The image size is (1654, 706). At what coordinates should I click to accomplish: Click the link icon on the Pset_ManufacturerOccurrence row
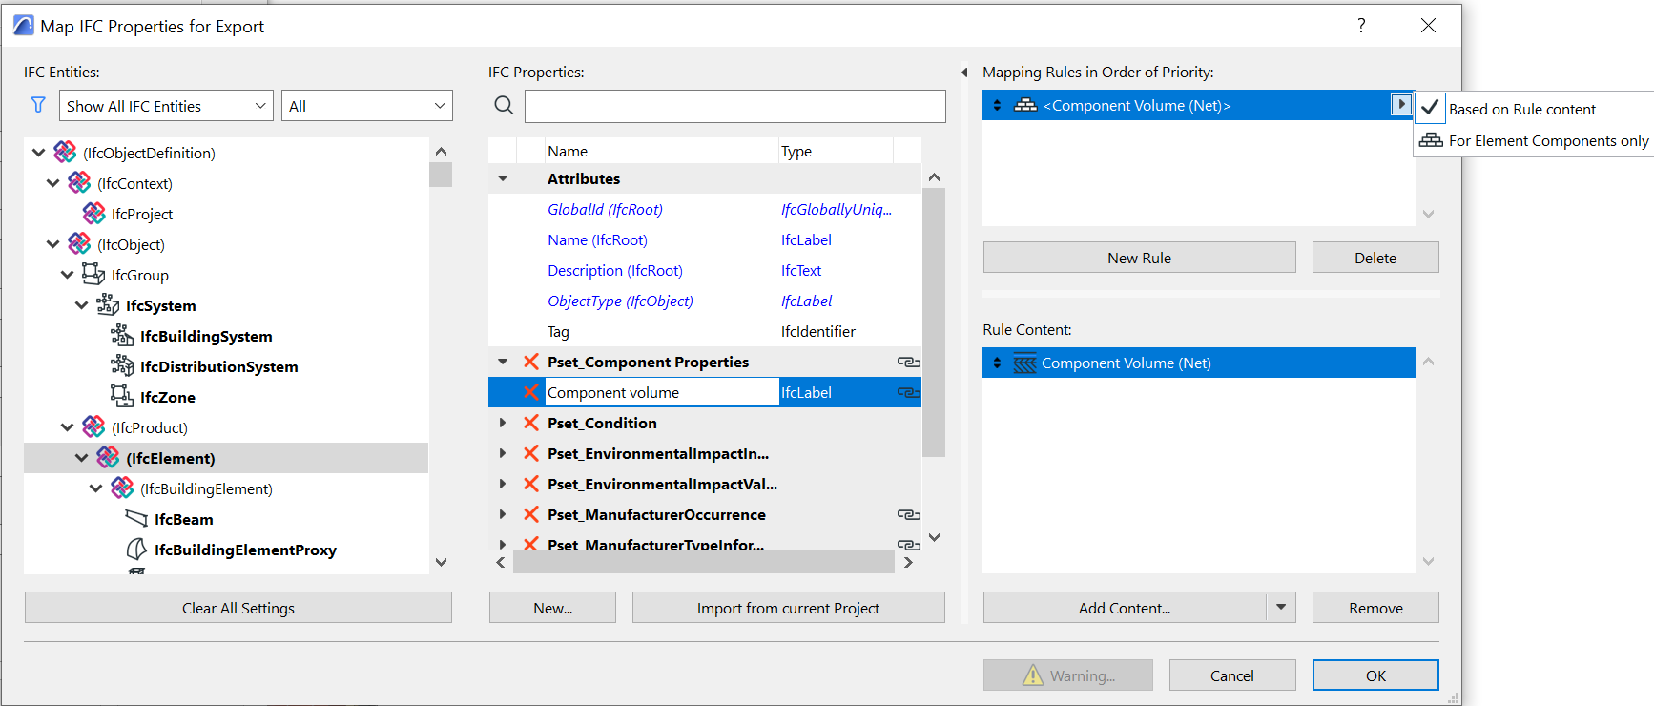[x=908, y=515]
